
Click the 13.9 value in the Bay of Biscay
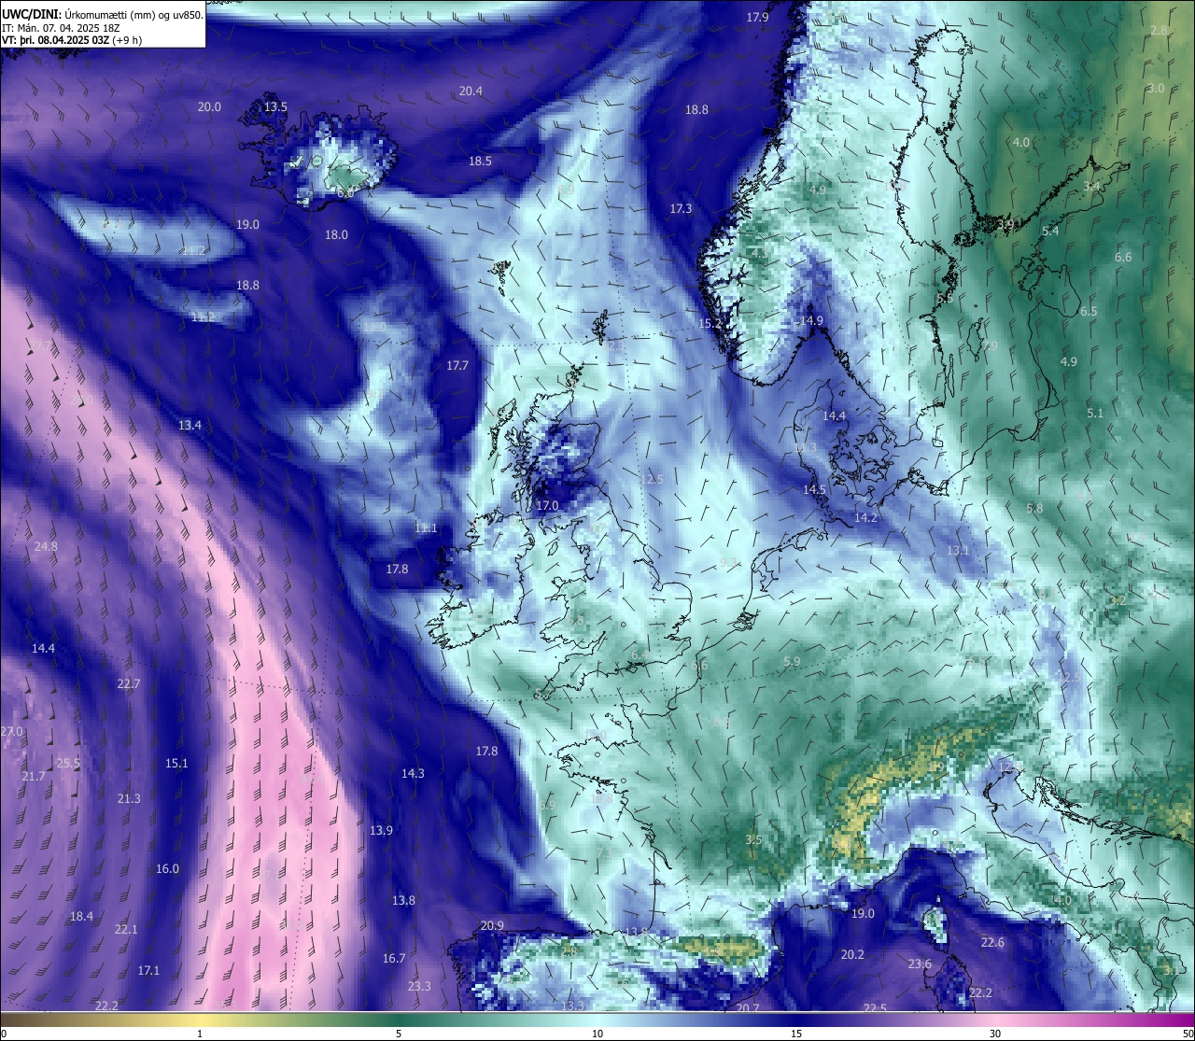coord(381,831)
